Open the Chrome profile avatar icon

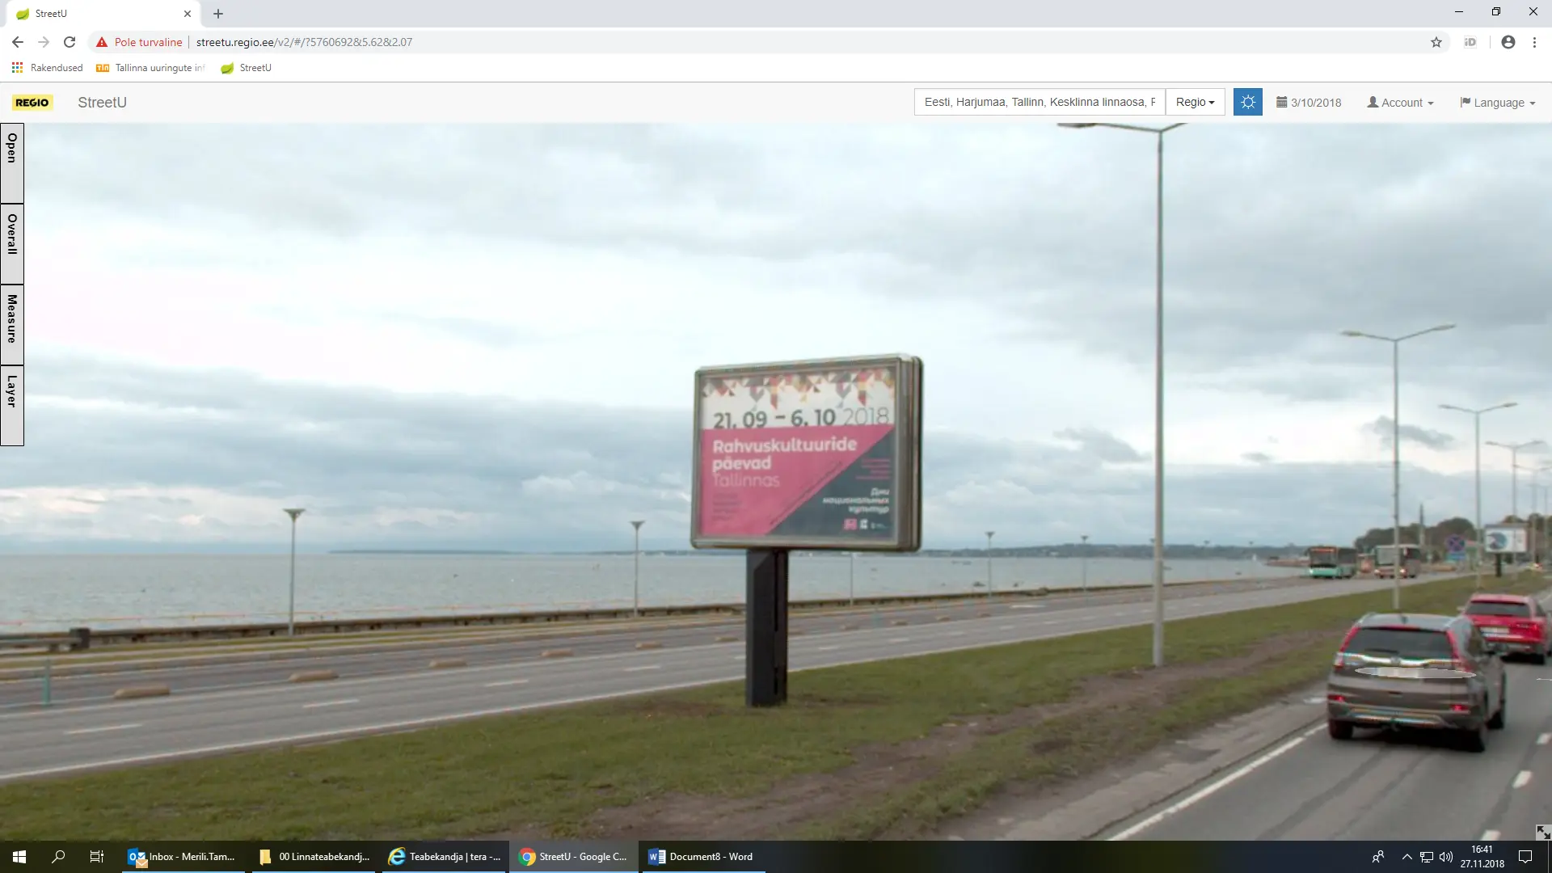[1508, 42]
